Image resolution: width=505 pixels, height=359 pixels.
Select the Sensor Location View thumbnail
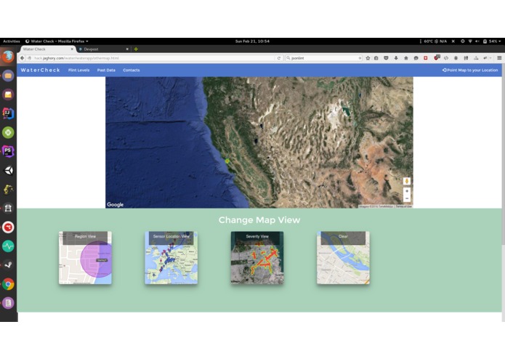(x=171, y=257)
